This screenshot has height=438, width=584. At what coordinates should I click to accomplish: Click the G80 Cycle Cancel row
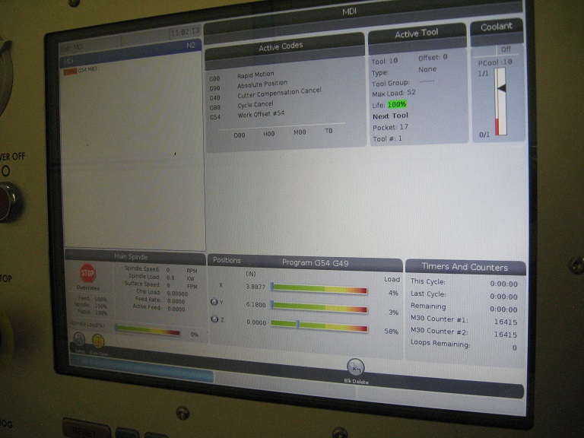(x=241, y=106)
